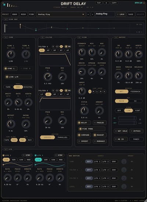
Task: Toggle the Makeup switch
Action: [100, 135]
